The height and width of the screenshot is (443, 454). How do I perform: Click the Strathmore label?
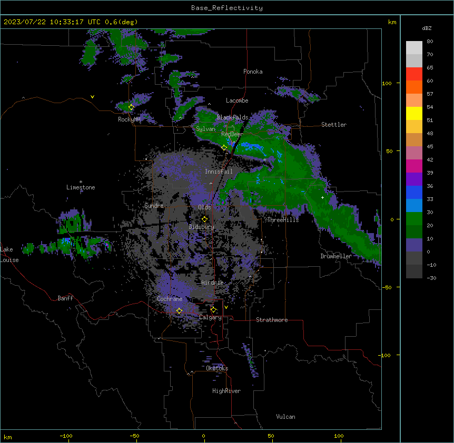pyautogui.click(x=272, y=320)
